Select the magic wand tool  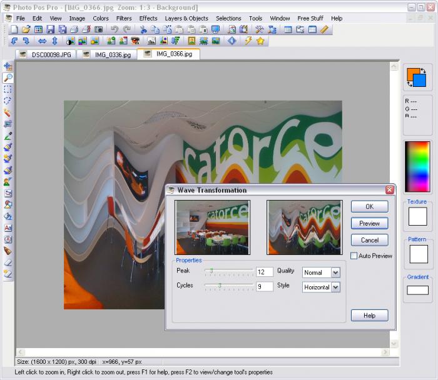pyautogui.click(x=8, y=112)
